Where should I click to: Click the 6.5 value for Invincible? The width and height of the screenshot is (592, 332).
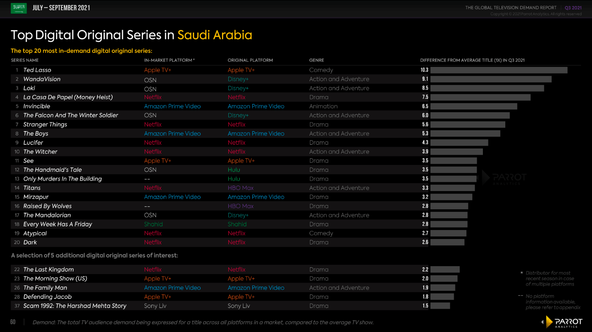tap(425, 106)
